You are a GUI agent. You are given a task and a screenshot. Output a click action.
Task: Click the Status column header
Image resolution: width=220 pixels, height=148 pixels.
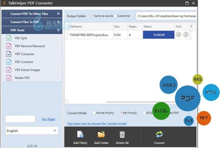coord(158,27)
